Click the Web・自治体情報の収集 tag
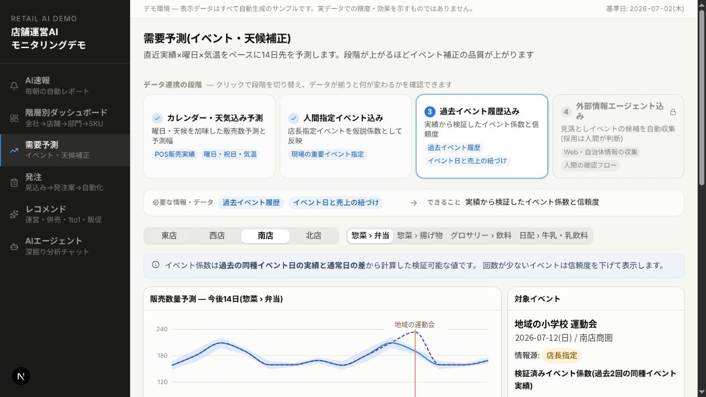The height and width of the screenshot is (397, 706). 601,152
